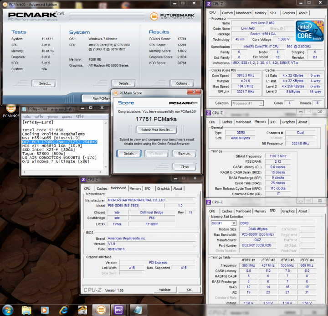Open Windows Start orb
Image resolution: width=328 pixels, height=316 pixels.
tap(8, 310)
